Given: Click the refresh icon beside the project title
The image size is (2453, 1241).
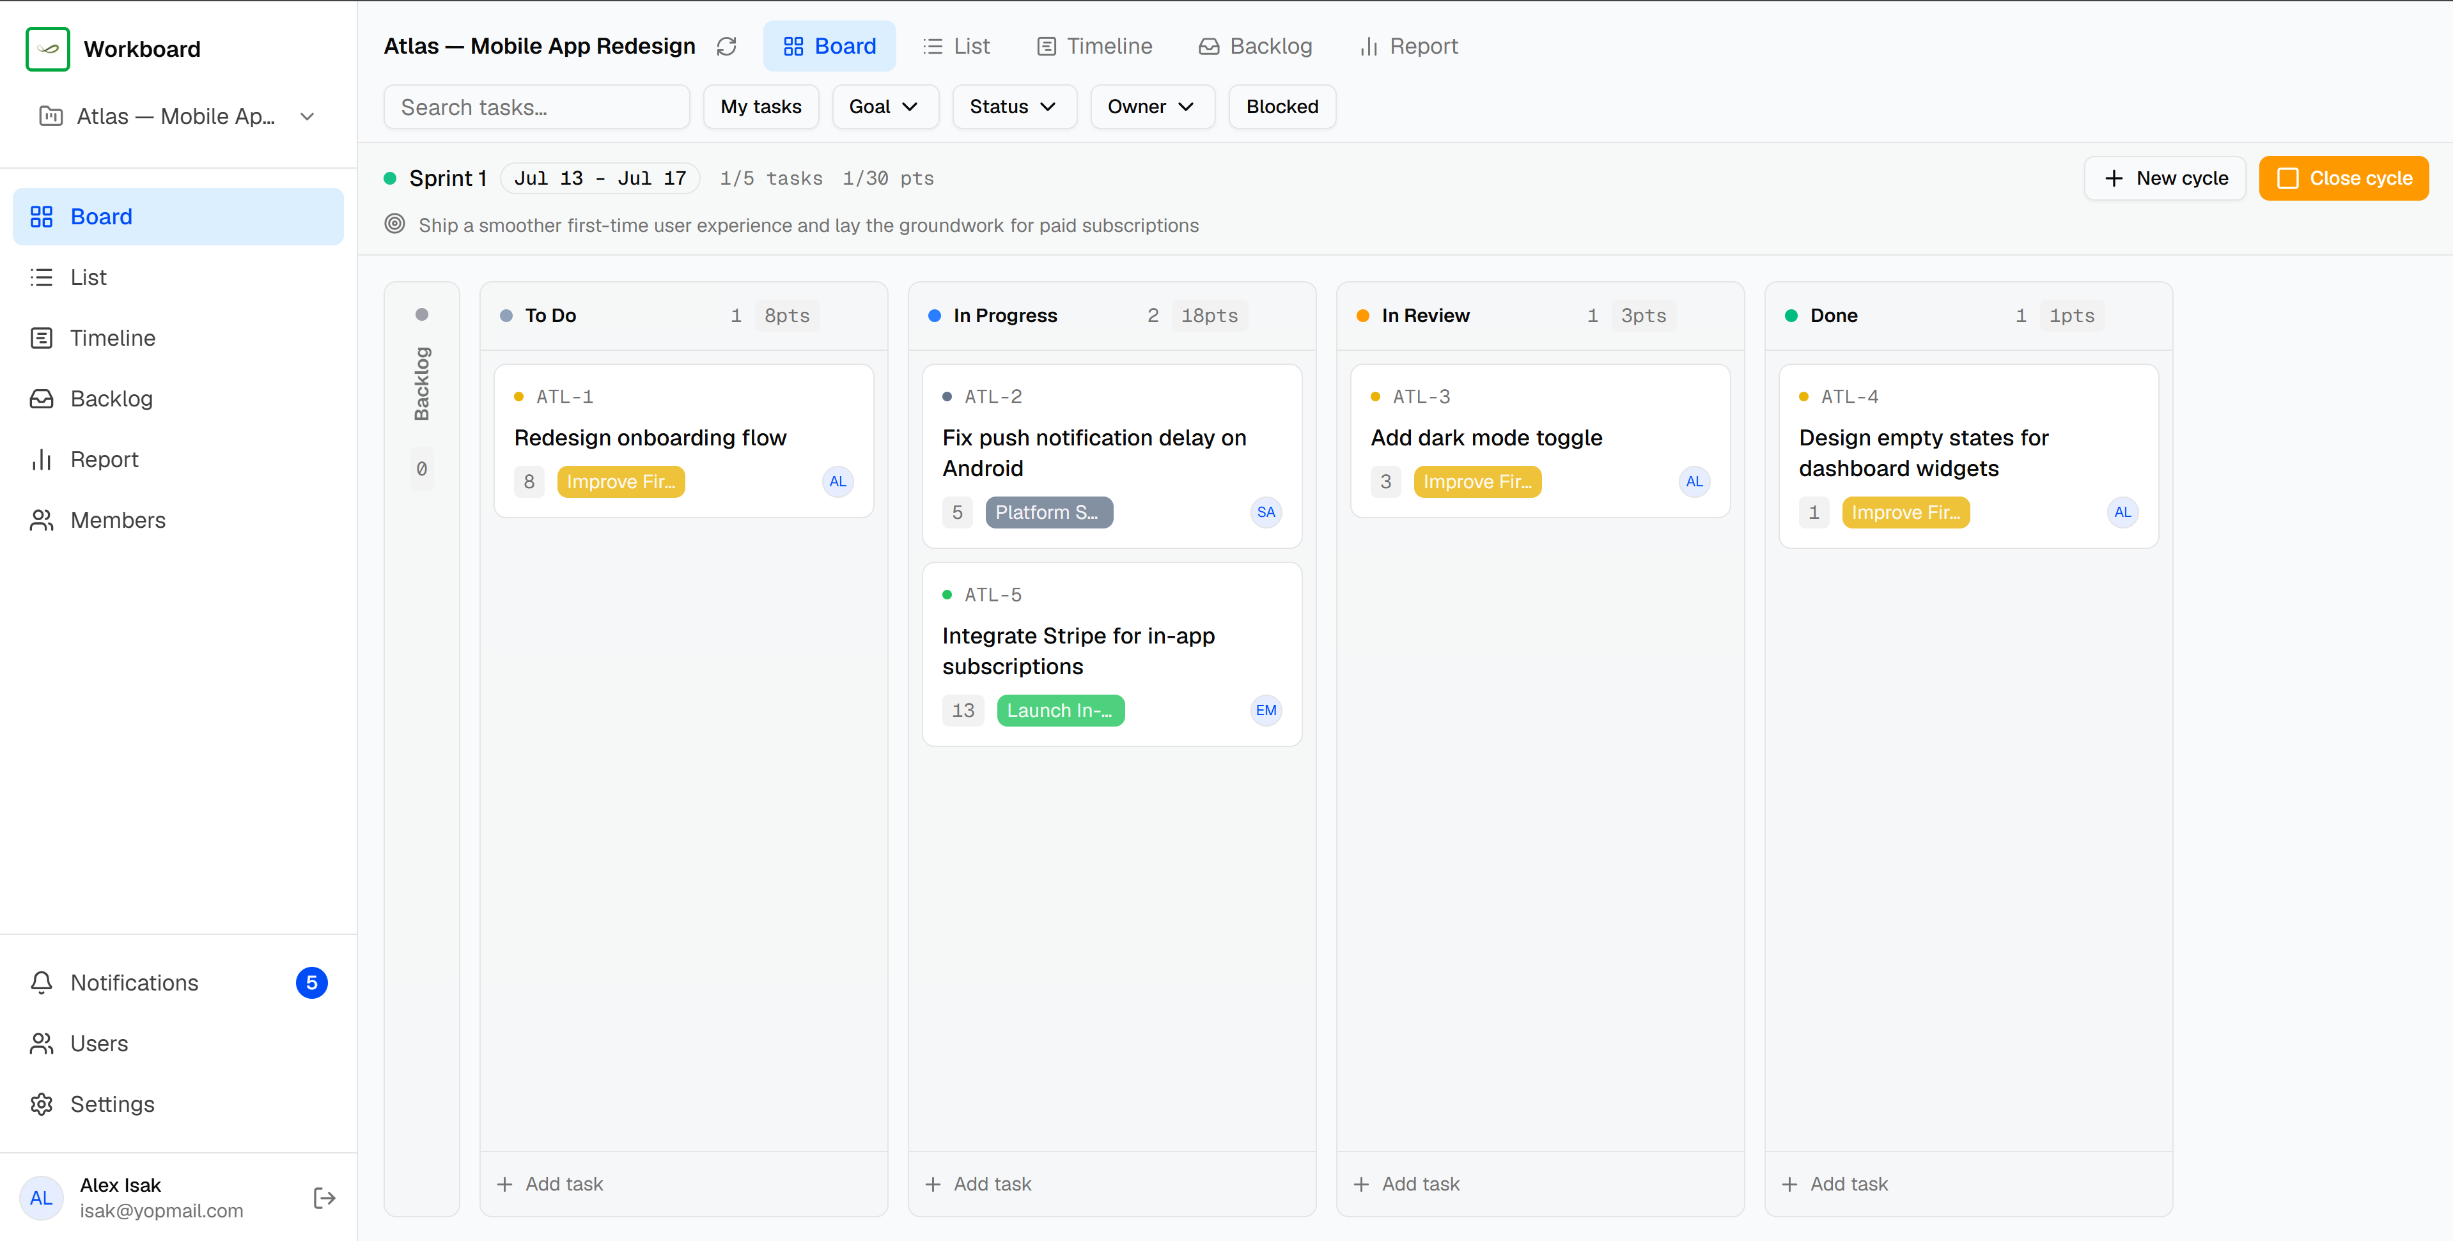Looking at the screenshot, I should point(727,47).
